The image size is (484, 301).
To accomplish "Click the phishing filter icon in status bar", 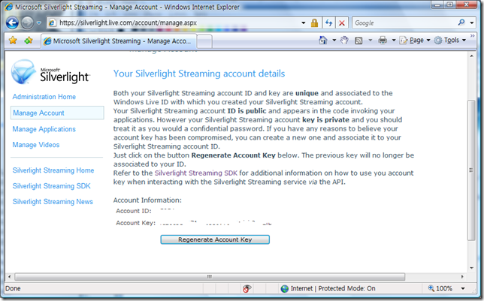I will click(x=247, y=289).
